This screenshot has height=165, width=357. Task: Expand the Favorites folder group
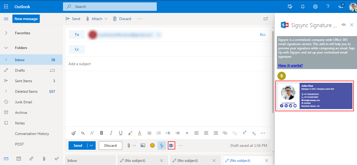6,33
